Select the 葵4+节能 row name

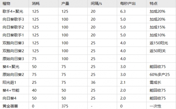[11, 90]
